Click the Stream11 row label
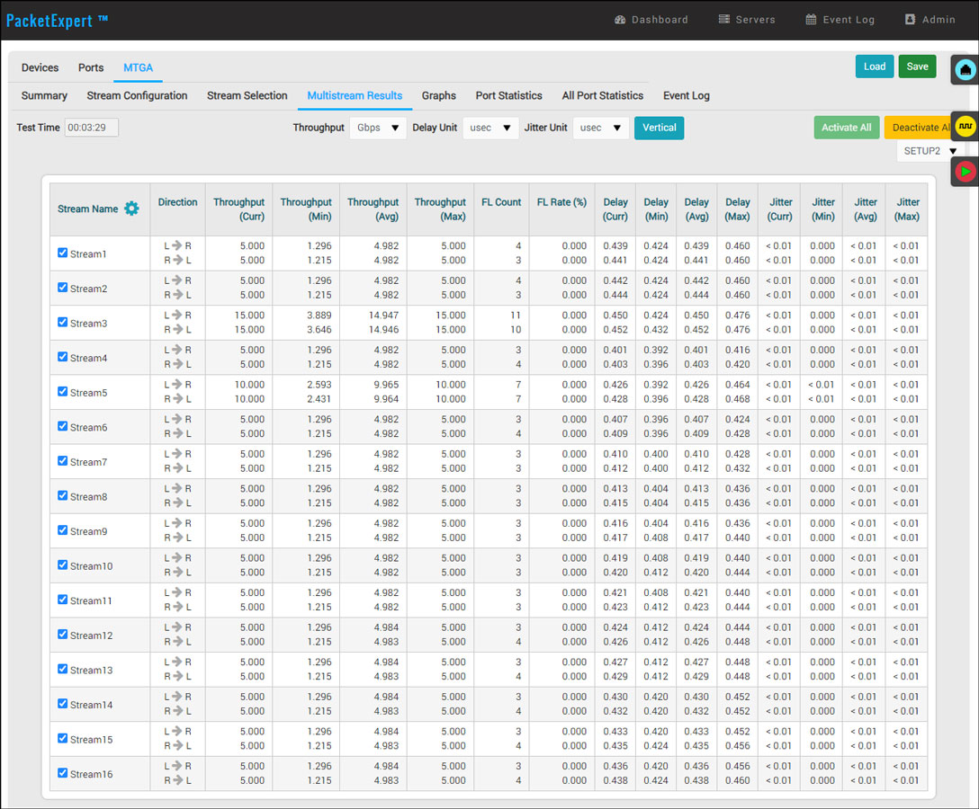Screen dimensions: 979x809 coord(91,600)
